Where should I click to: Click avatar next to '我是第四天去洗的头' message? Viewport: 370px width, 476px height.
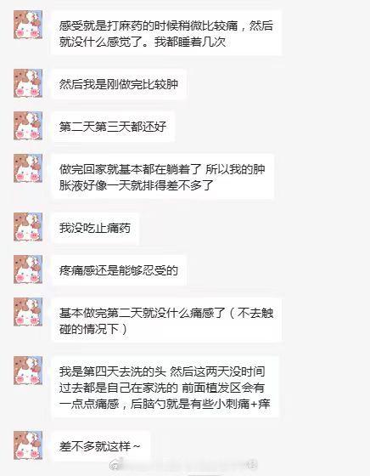click(28, 371)
